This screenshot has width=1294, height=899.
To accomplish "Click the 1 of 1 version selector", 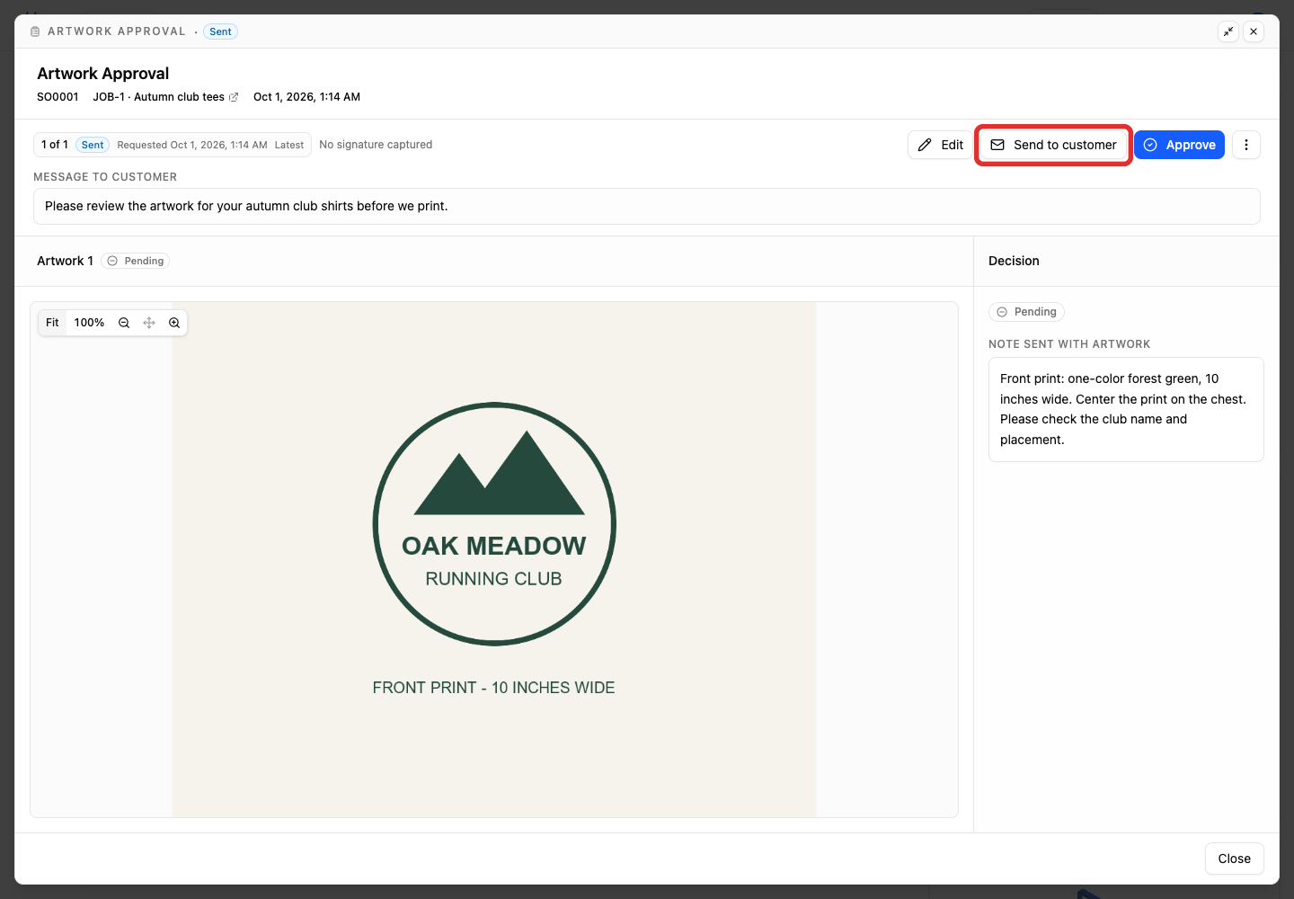I will point(173,145).
